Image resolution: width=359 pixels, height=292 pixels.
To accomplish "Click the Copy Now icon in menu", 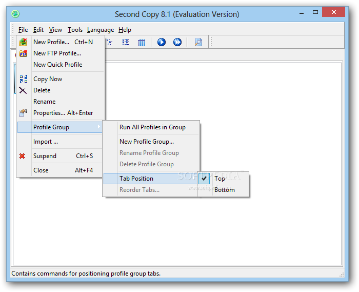I will 24,79.
